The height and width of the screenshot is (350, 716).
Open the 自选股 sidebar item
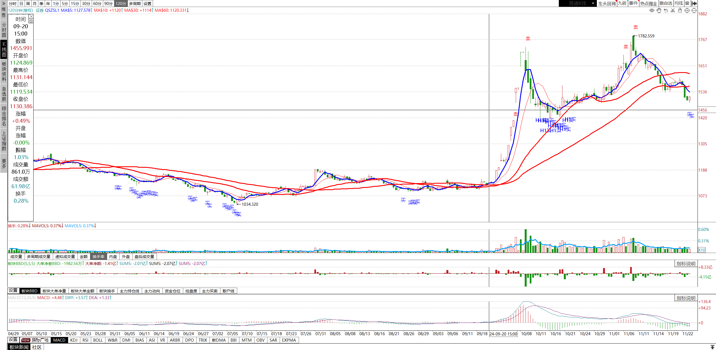(4, 94)
